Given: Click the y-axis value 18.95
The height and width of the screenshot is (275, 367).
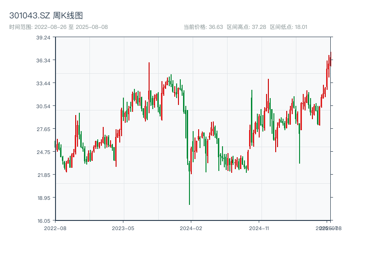Looking at the screenshot, I should click(x=44, y=198).
